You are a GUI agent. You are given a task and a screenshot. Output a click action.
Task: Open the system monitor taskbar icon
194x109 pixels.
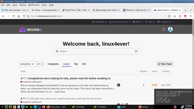click(6, 107)
